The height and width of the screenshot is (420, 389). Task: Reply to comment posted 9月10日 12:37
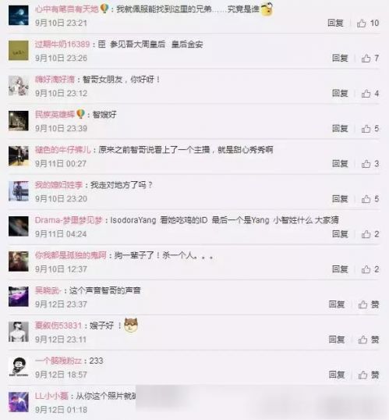pyautogui.click(x=340, y=269)
